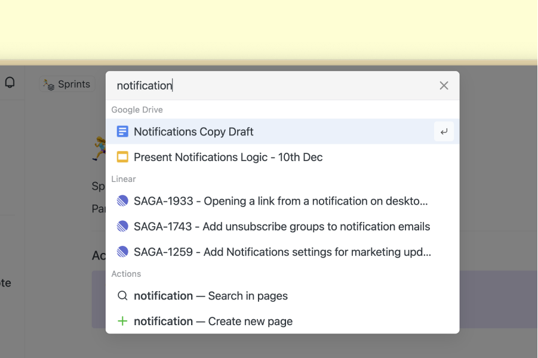Click the magnifying glass icon in the Actions section

[x=124, y=295]
